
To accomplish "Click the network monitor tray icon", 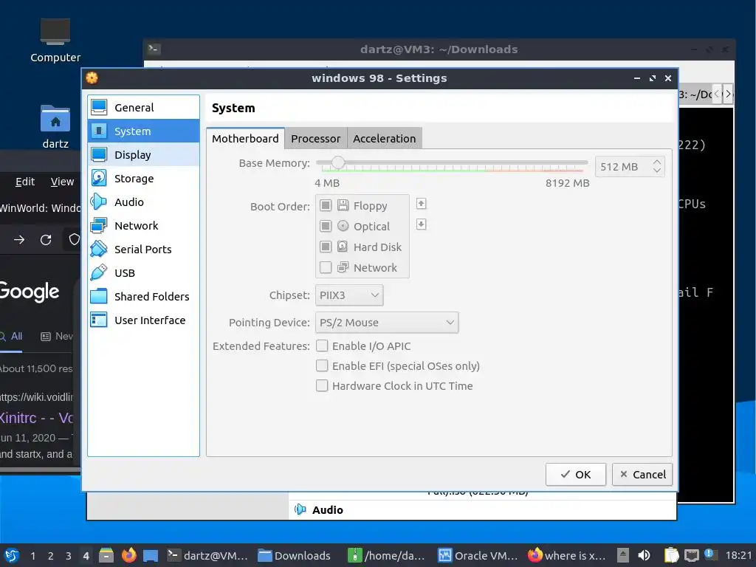I will 691,555.
